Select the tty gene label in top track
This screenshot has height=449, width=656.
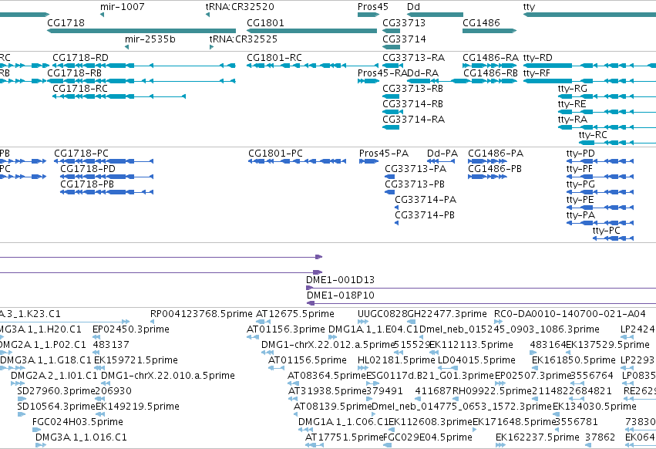tap(529, 7)
